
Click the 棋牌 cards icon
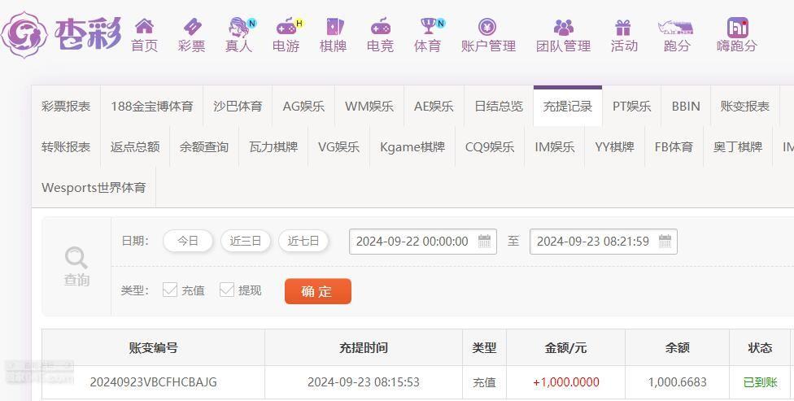(334, 26)
